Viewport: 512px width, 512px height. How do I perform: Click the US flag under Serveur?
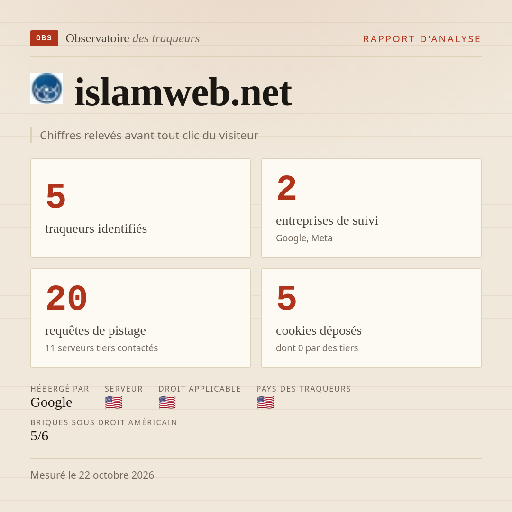coord(114,402)
